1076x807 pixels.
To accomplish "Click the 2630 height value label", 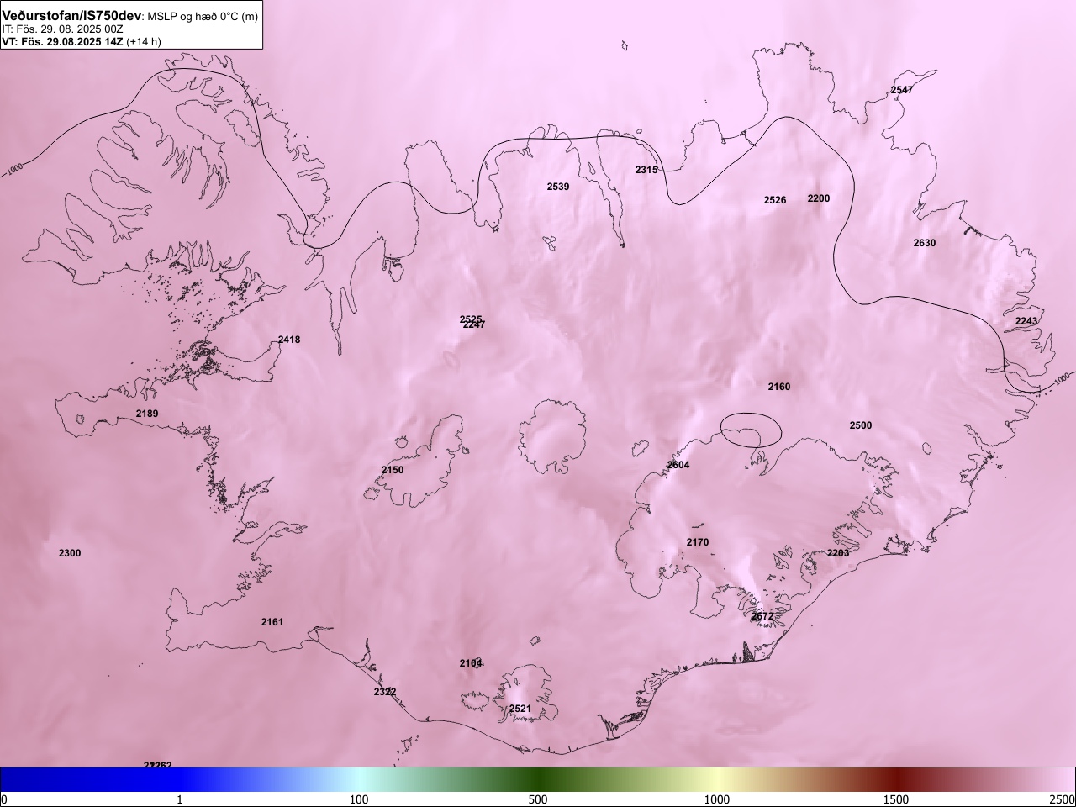I will (925, 243).
